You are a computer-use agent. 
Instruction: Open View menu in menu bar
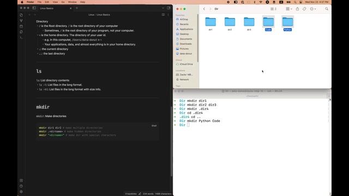point(55,2)
